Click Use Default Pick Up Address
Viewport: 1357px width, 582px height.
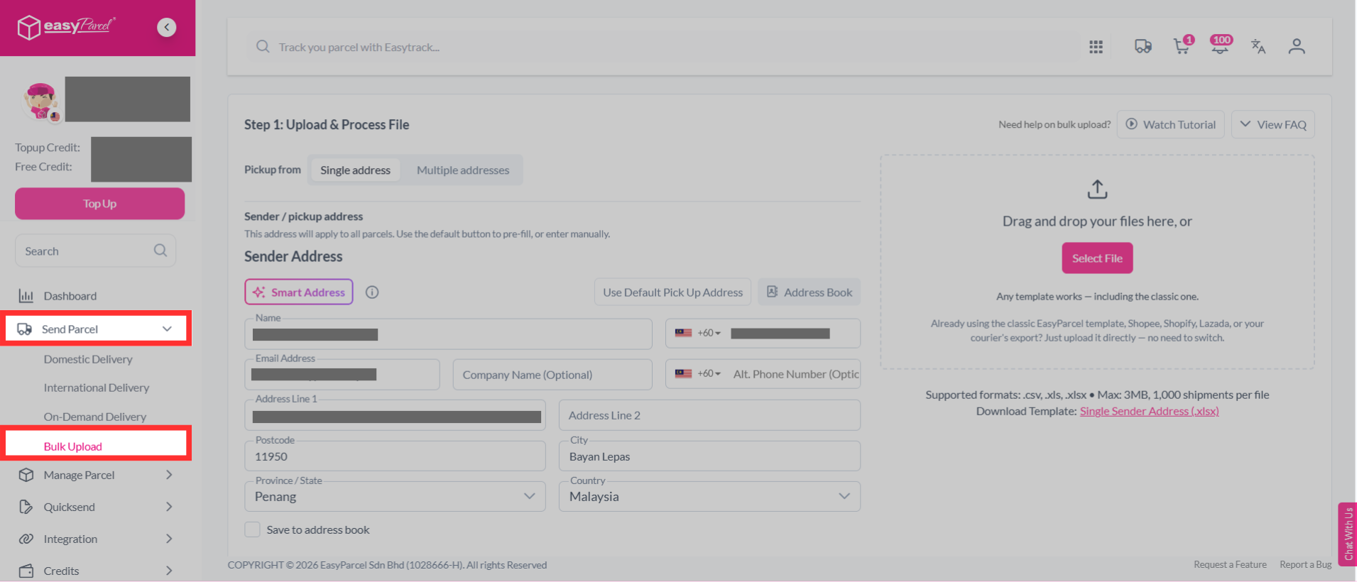[x=672, y=292]
